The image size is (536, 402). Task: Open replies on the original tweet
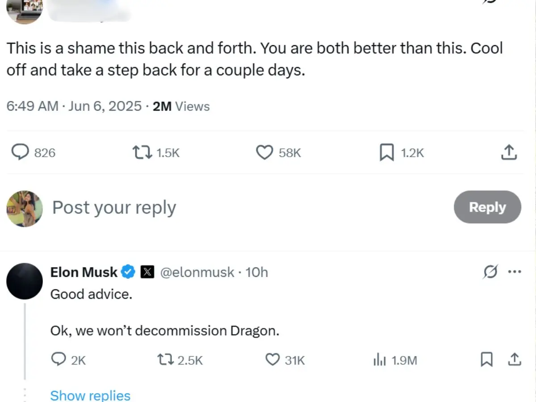coord(20,152)
